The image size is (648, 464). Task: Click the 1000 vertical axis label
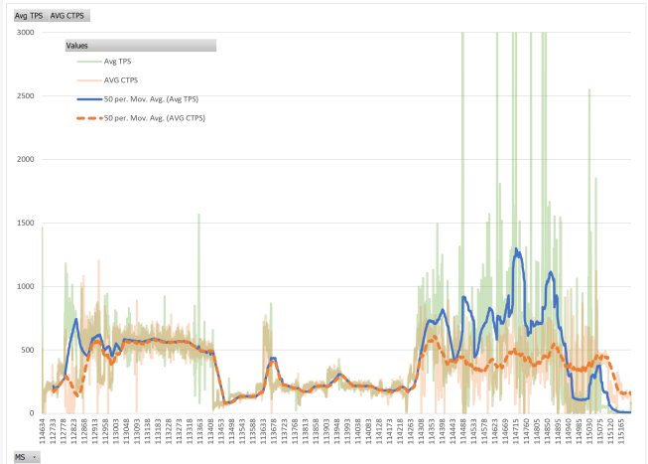(25, 286)
